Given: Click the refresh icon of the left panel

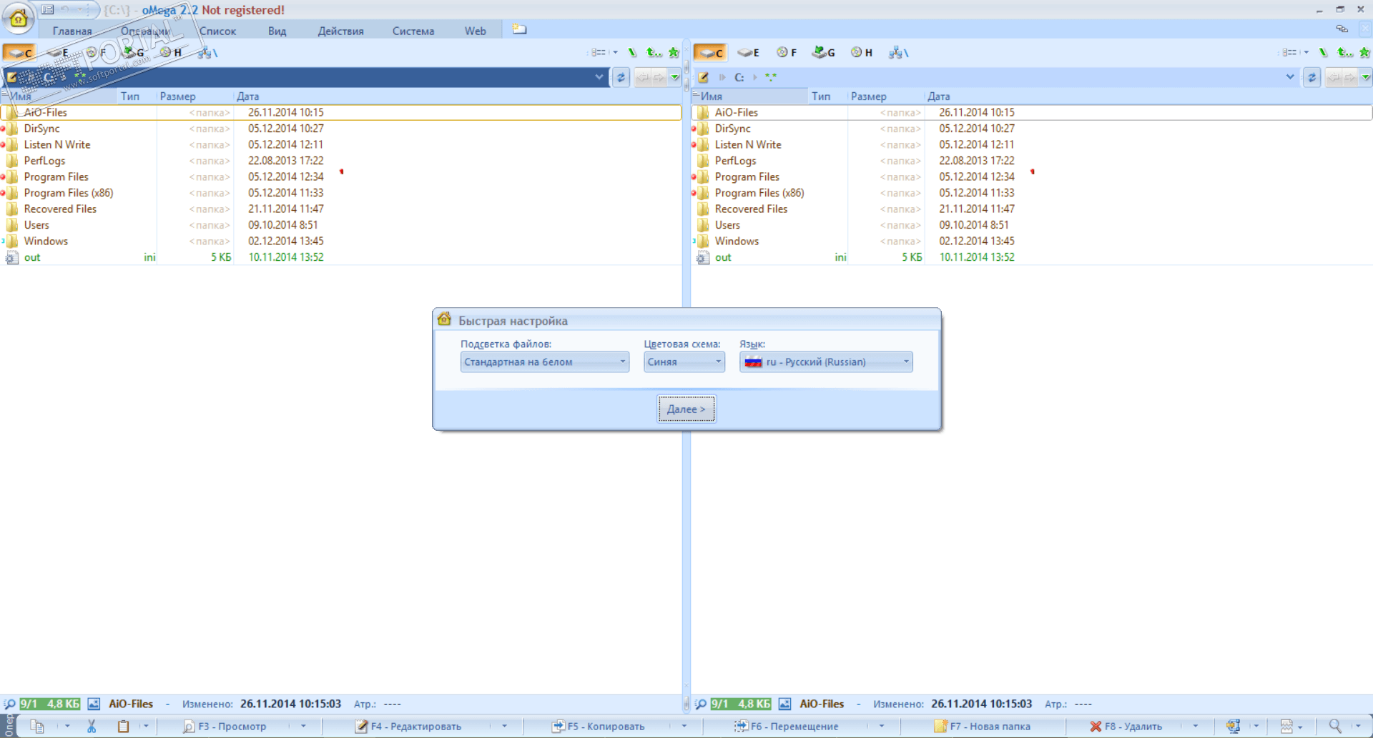Looking at the screenshot, I should (621, 77).
